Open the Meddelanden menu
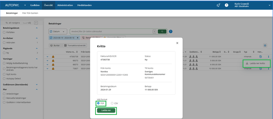Viewport: 273px width, 119px height. pyautogui.click(x=84, y=5)
